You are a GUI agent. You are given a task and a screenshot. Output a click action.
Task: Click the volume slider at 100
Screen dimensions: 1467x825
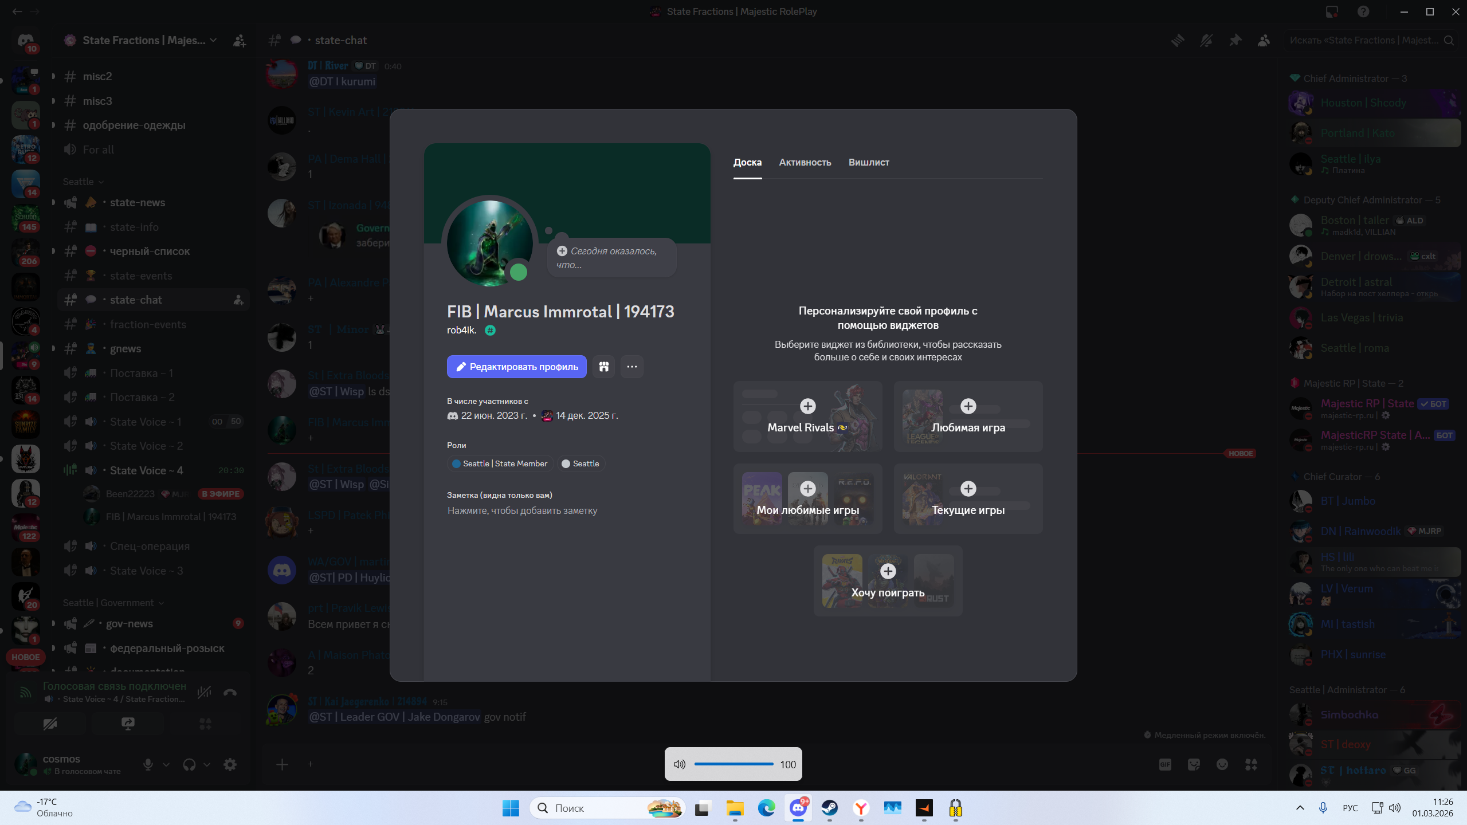click(x=733, y=764)
